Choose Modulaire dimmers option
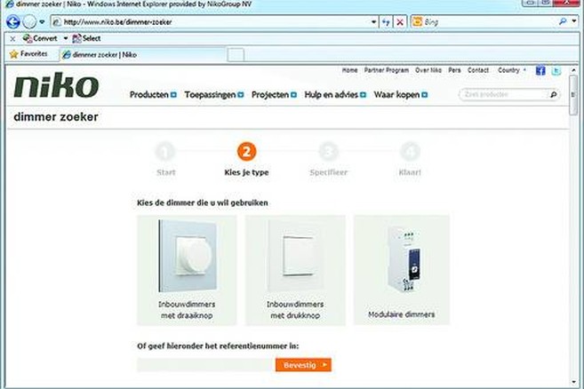 point(400,269)
